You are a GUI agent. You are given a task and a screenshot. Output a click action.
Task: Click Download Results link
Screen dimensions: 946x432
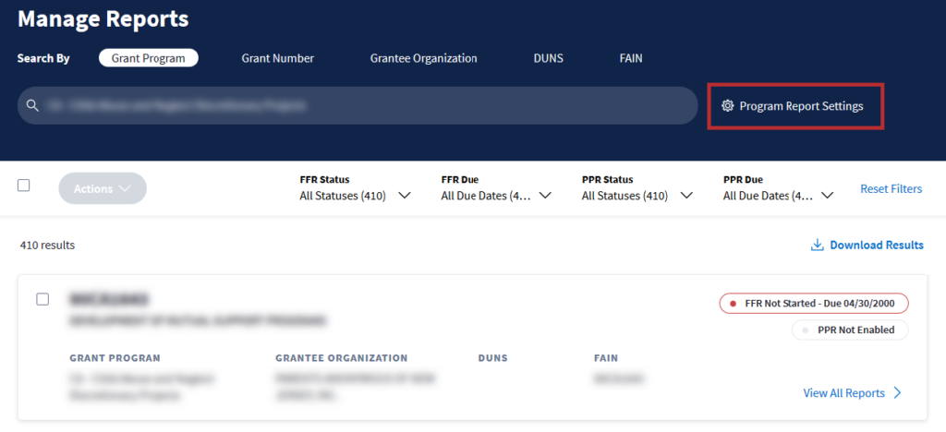(x=876, y=246)
